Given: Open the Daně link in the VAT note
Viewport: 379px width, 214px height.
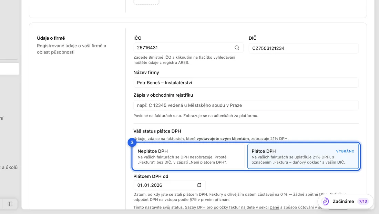Looking at the screenshot, I should 274,207.
